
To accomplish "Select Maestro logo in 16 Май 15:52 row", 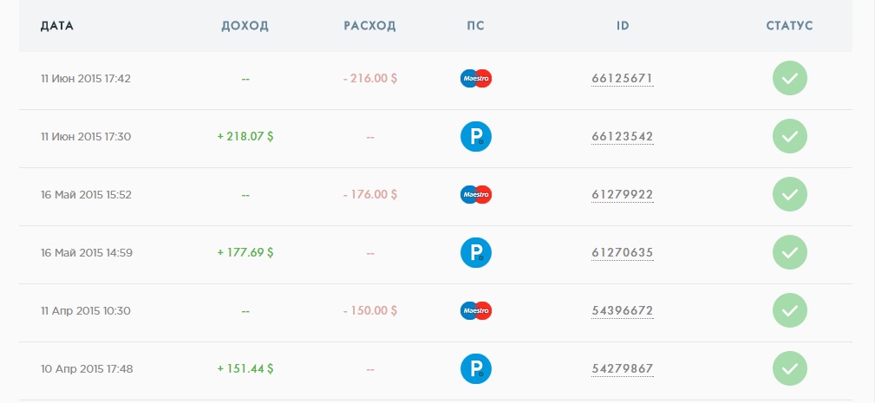I will pyautogui.click(x=475, y=194).
